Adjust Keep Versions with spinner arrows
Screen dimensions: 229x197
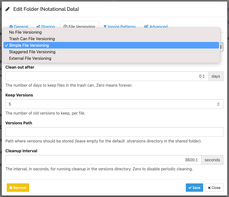pyautogui.click(x=218, y=104)
